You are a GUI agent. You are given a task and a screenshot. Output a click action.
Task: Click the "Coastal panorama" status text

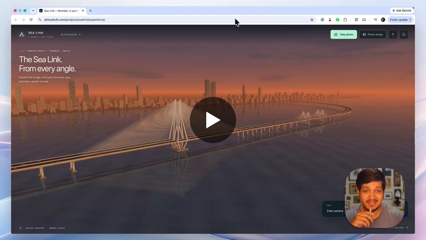(35, 228)
